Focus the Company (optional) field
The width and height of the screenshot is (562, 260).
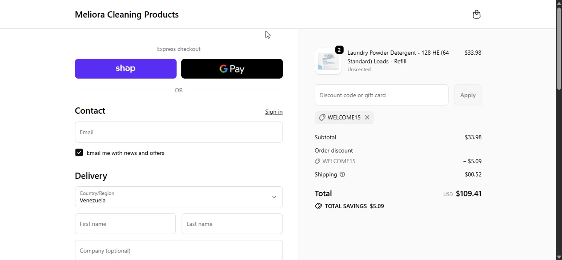tap(179, 250)
